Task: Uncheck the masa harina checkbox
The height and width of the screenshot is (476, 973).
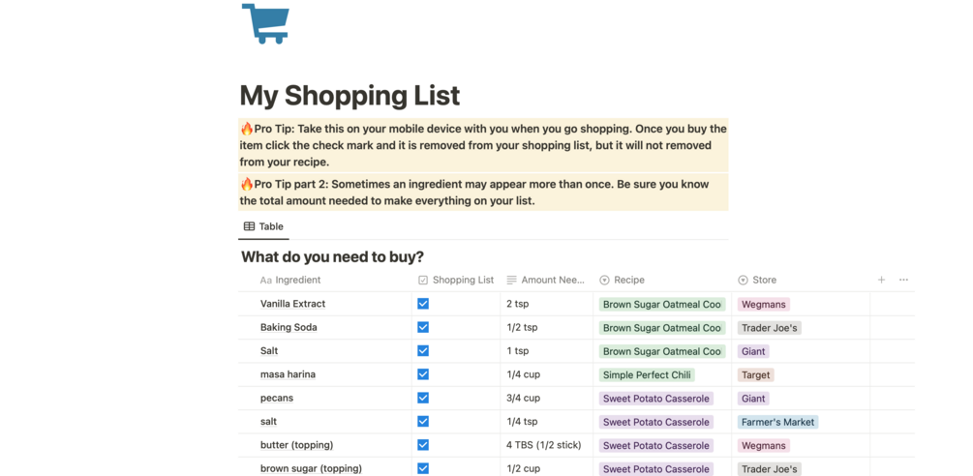Action: (x=423, y=374)
